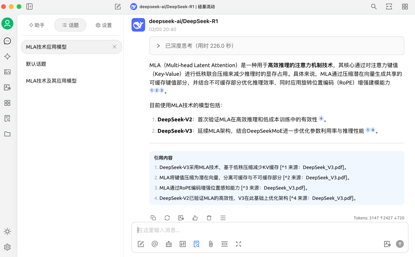Screen dimensions: 415x257
Task: Click the new topic icon in input toolbar
Action: (x=141, y=244)
